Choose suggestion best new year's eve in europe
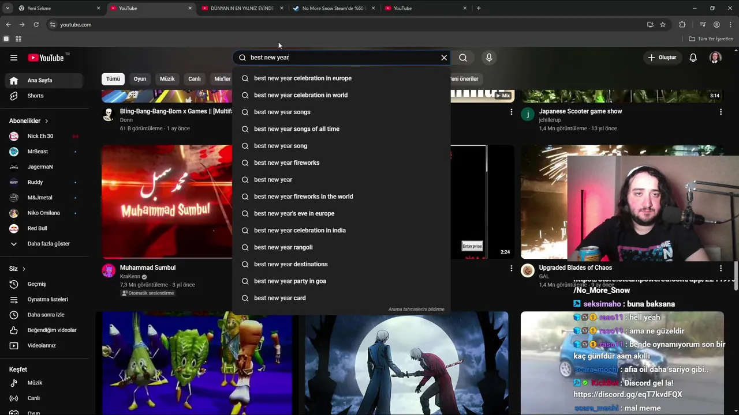Screen dimensions: 739x415 [x=341, y=213]
